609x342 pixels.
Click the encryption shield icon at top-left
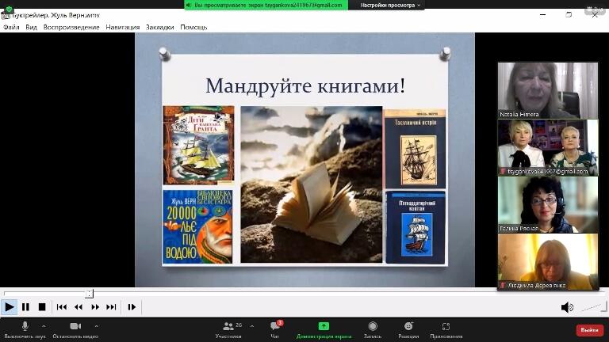click(x=9, y=9)
